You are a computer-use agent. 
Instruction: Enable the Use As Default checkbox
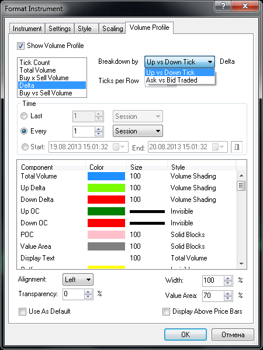[x=22, y=311]
